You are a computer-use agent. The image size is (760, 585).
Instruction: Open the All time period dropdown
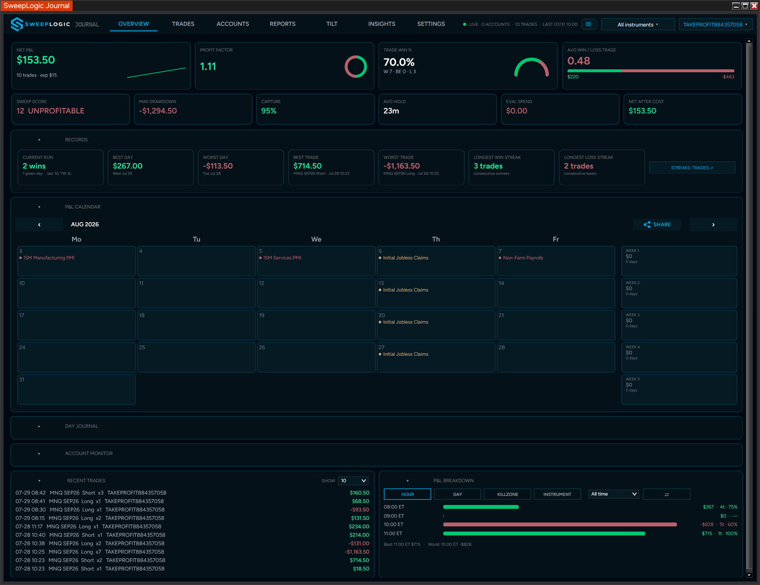coord(614,494)
